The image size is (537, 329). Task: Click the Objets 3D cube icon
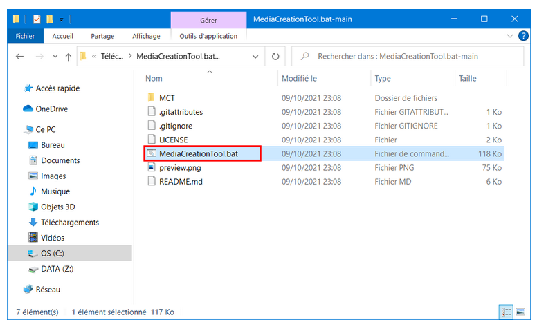pos(33,207)
